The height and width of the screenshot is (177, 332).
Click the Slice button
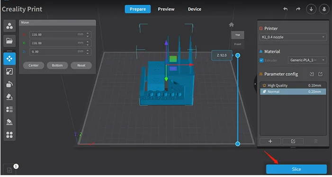click(x=296, y=169)
